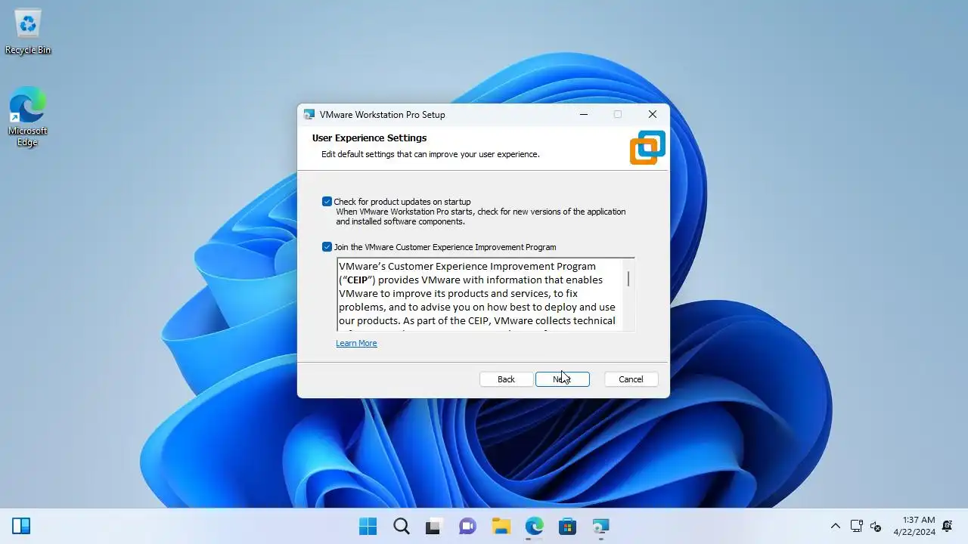Image resolution: width=968 pixels, height=544 pixels.
Task: Open network settings tray icon
Action: [x=857, y=526]
